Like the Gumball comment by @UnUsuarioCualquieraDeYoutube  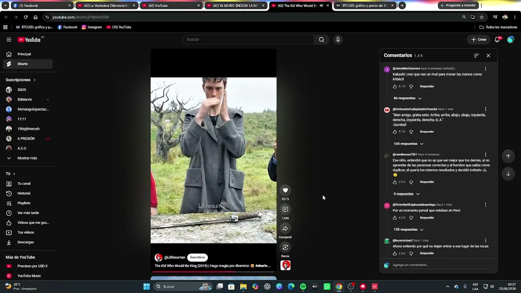(394, 132)
